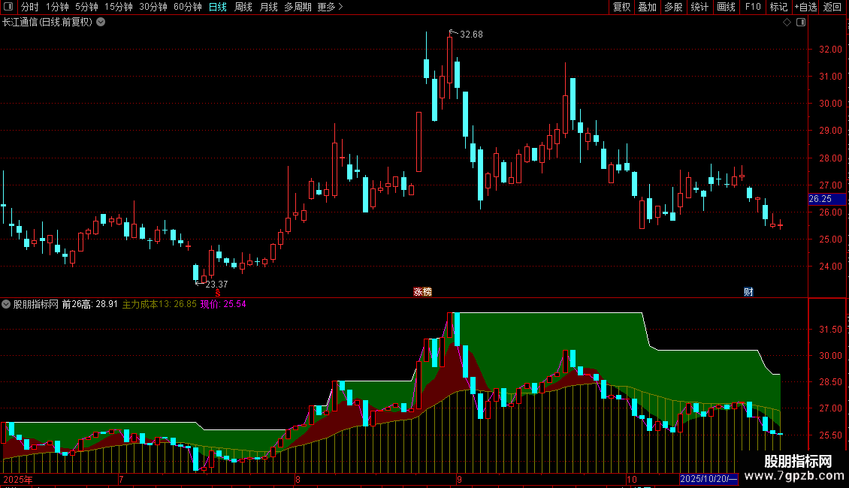The height and width of the screenshot is (488, 849).
Task: Click the 32.00 price axis label
Action: coord(830,50)
